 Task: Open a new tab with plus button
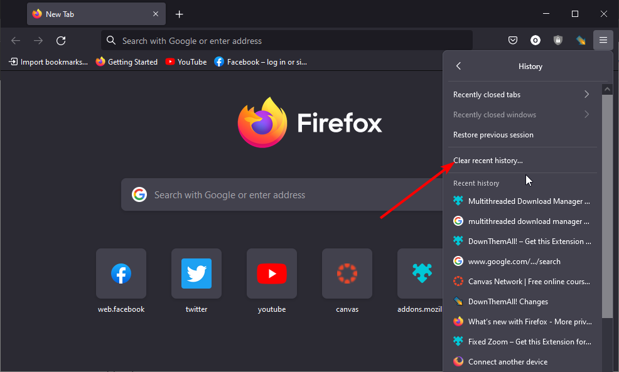[x=179, y=14]
